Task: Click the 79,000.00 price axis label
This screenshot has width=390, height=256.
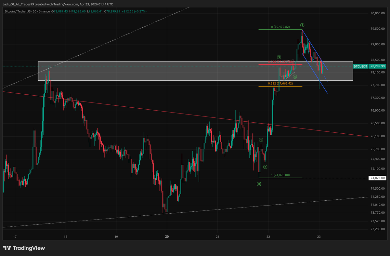Action: [x=378, y=45]
